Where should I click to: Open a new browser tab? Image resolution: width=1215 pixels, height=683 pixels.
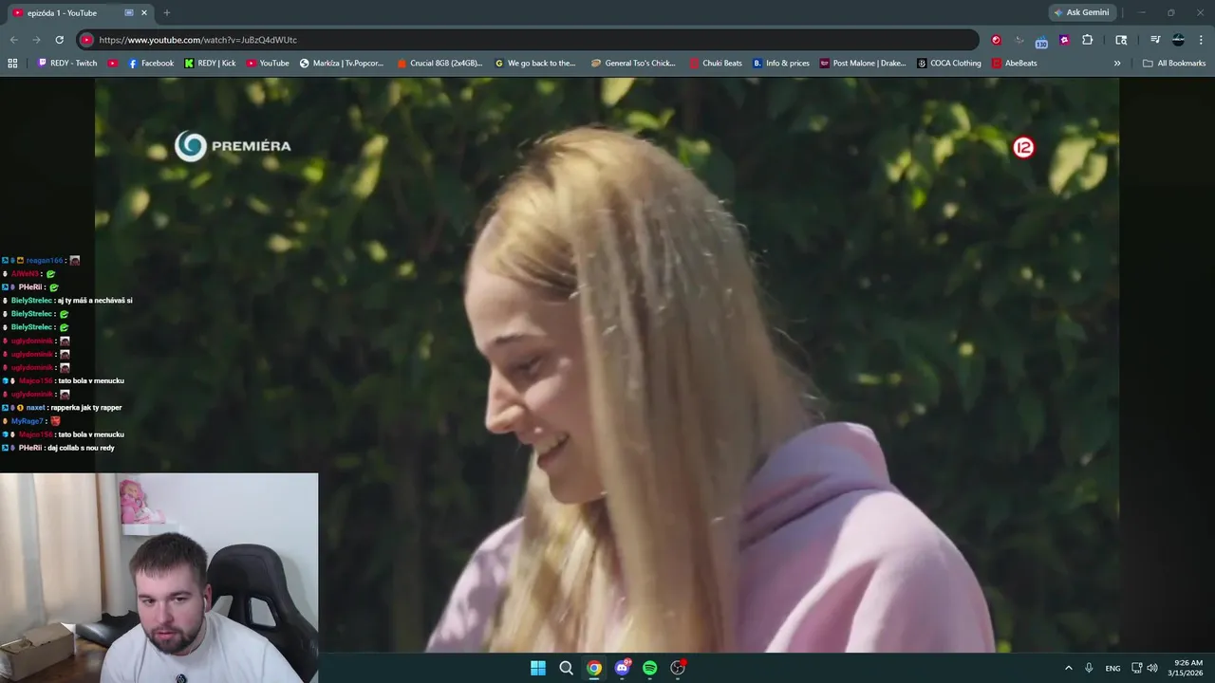click(167, 13)
